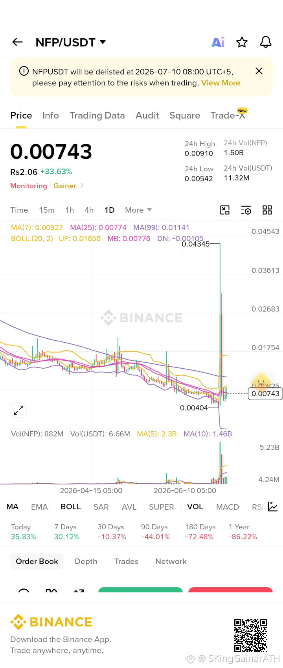Toggle the MACD sub-indicator
The width and height of the screenshot is (283, 668).
[x=228, y=507]
